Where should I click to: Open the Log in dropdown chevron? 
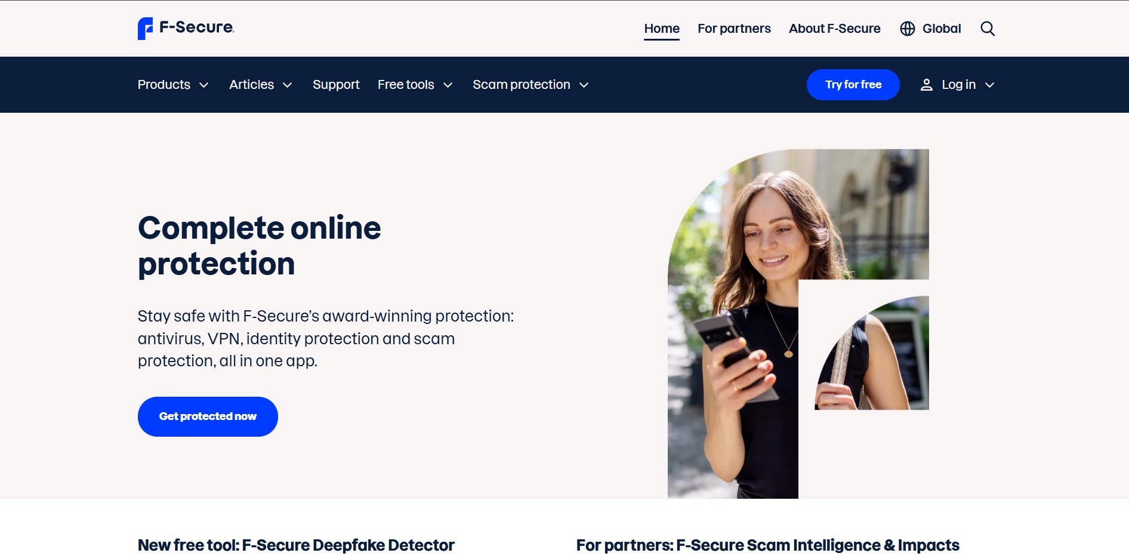[989, 85]
